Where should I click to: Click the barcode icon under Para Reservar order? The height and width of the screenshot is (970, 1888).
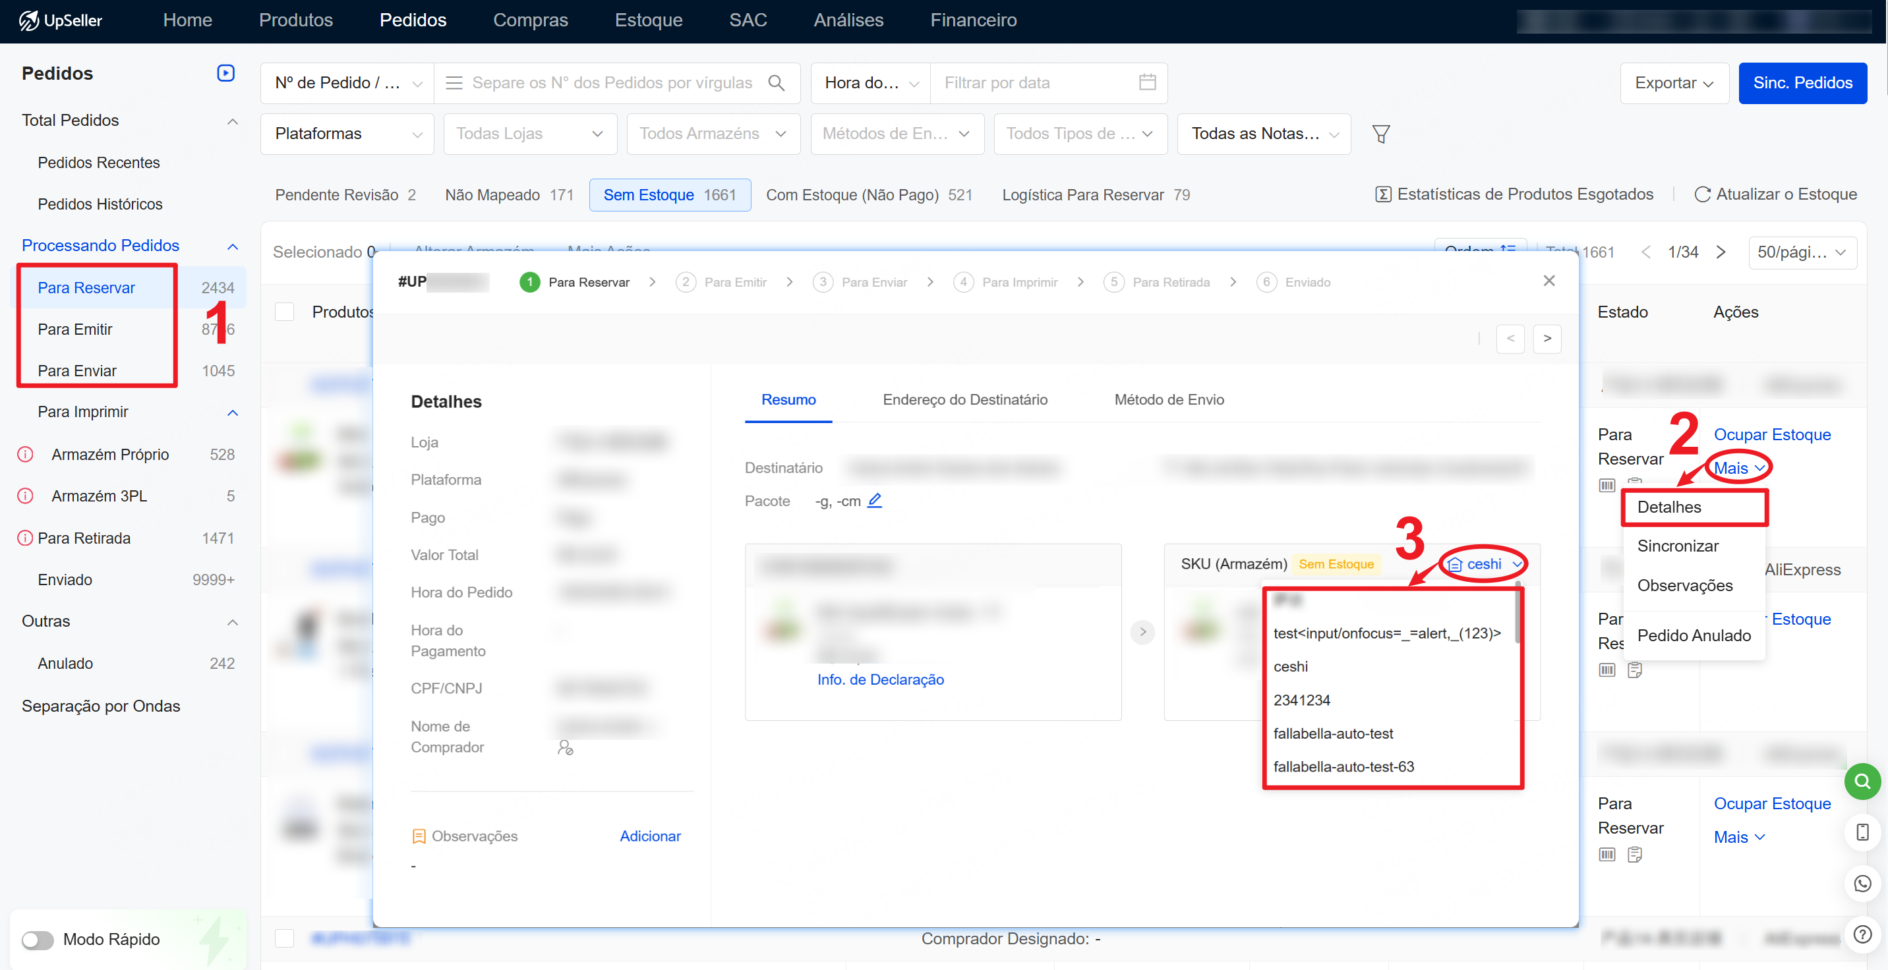point(1607,485)
